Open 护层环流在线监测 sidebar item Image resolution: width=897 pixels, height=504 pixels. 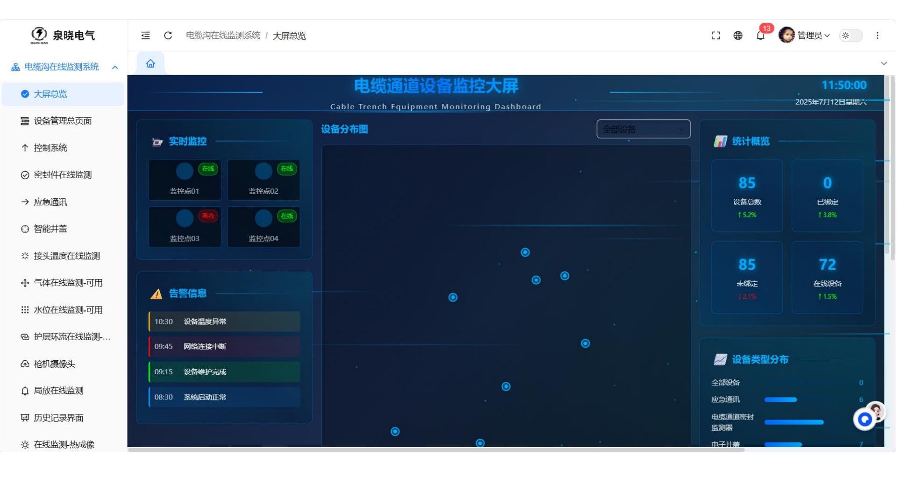(x=64, y=337)
